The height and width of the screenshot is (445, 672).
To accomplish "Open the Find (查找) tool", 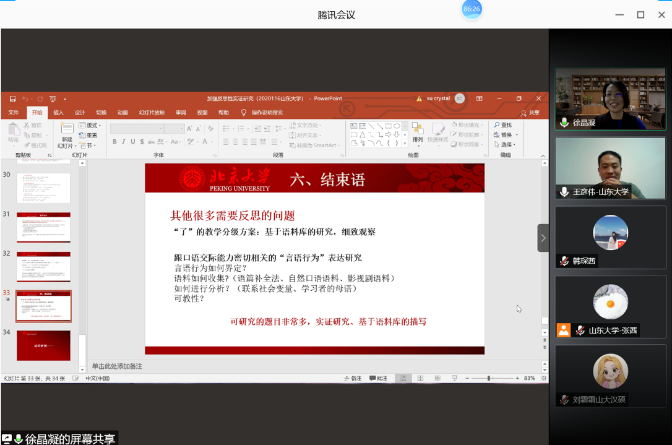I will [x=503, y=125].
